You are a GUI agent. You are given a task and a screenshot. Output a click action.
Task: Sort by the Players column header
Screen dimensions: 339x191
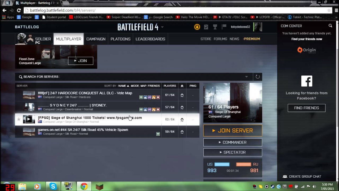coord(170,86)
